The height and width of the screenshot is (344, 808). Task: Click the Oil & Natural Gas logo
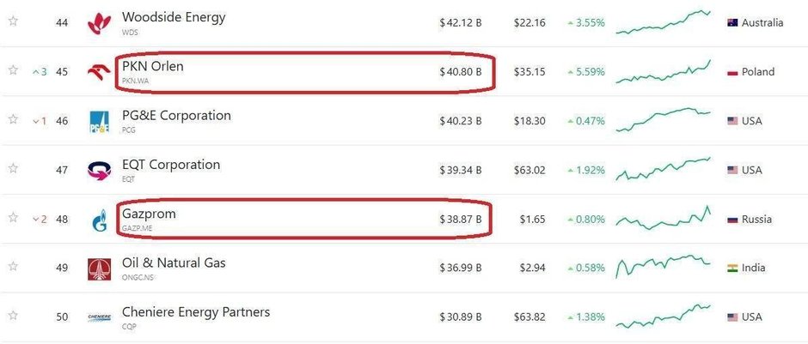pyautogui.click(x=99, y=269)
